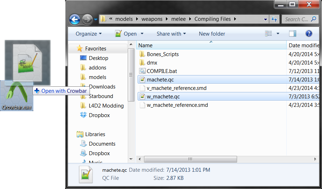
Task: Select 'melee' in the address breadcrumb
Action: (179, 19)
